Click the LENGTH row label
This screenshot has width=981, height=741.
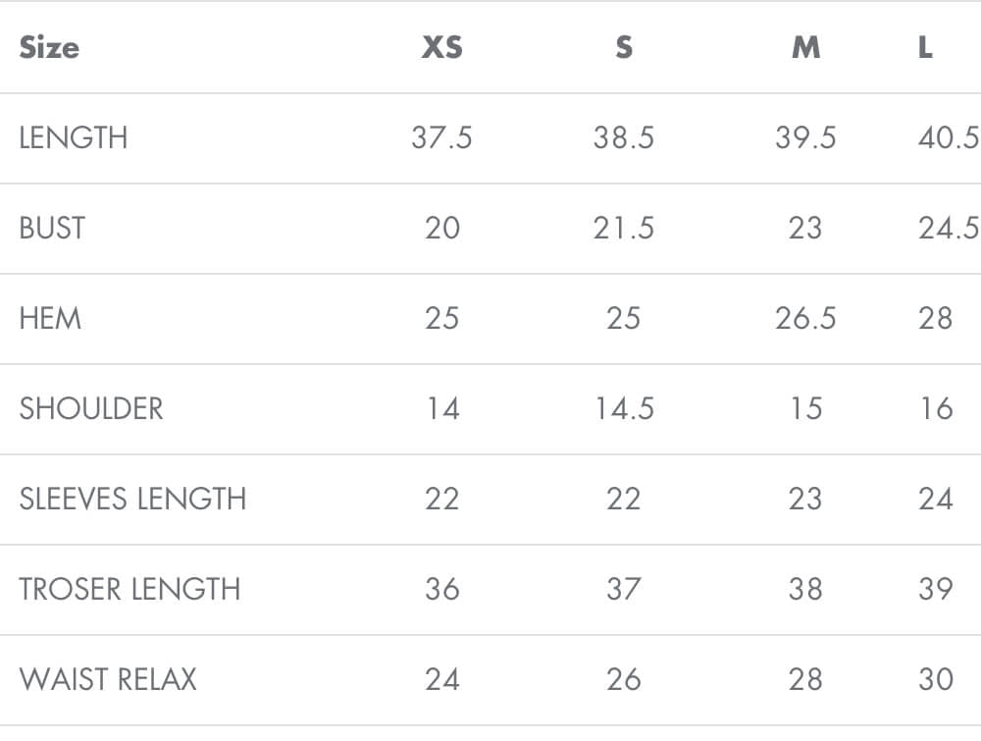coord(74,137)
